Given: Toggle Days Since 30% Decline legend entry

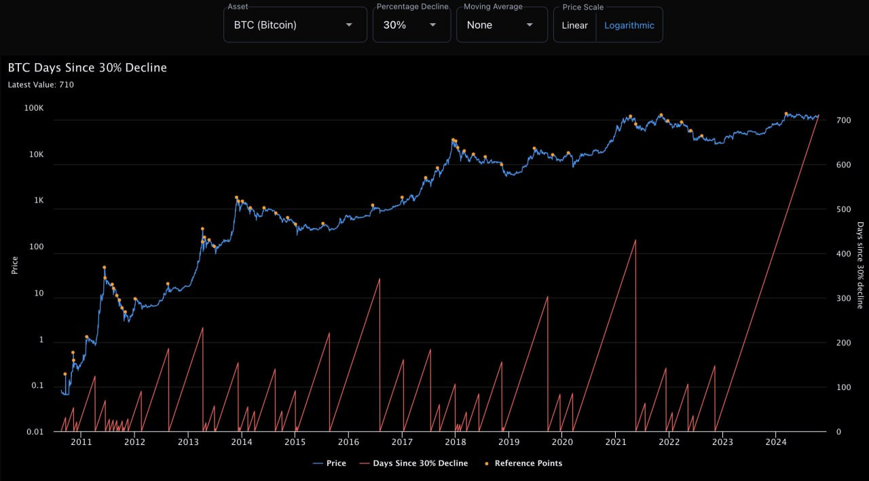Looking at the screenshot, I should [x=413, y=463].
